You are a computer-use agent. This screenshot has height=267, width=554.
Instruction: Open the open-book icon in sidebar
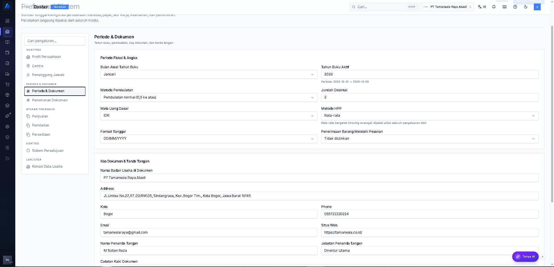(x=8, y=42)
